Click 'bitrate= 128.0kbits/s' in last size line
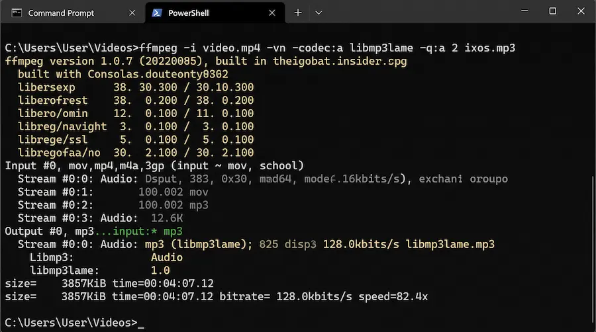This screenshot has width=596, height=332. (x=286, y=297)
